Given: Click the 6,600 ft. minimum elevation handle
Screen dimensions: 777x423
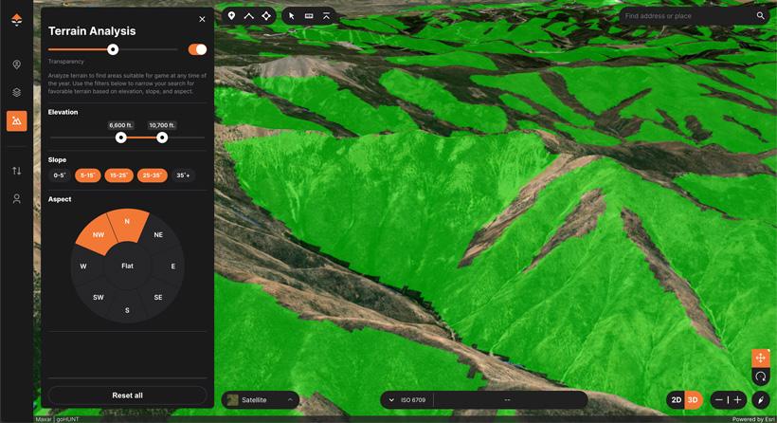Looking at the screenshot, I should click(x=121, y=138).
